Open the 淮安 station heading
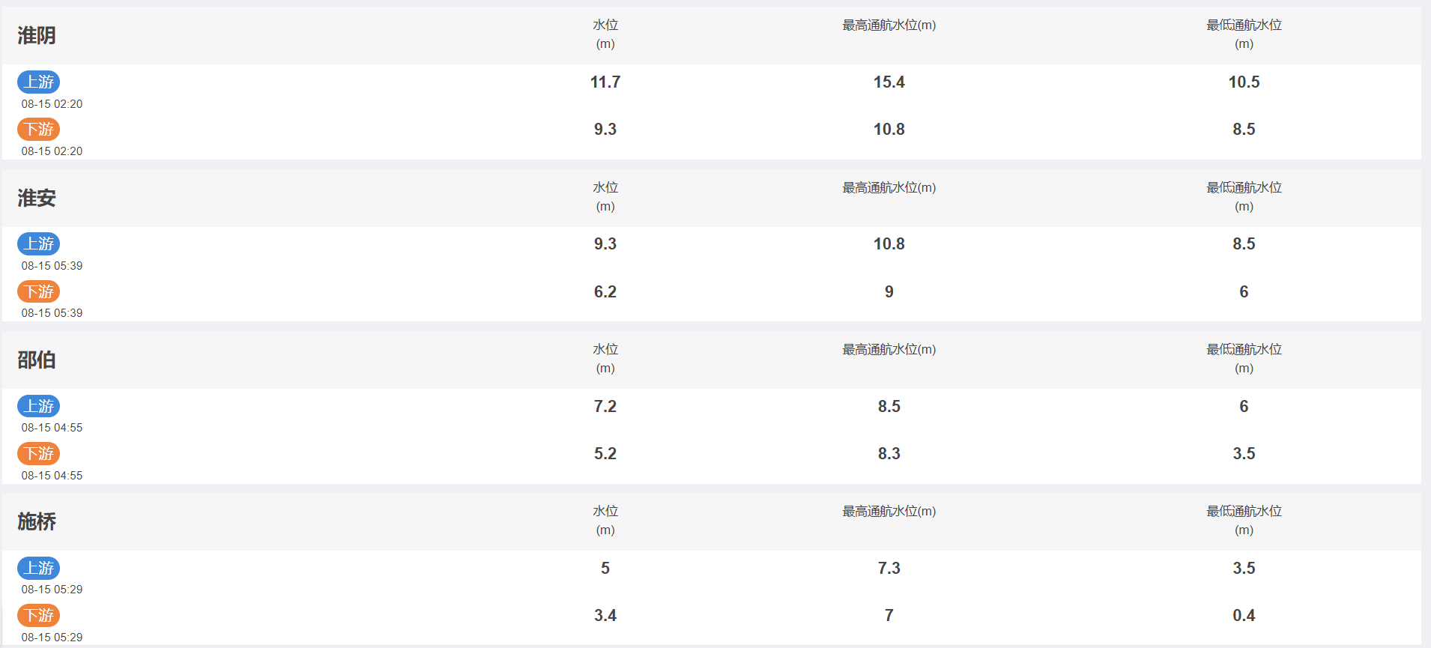The height and width of the screenshot is (648, 1431). (37, 198)
